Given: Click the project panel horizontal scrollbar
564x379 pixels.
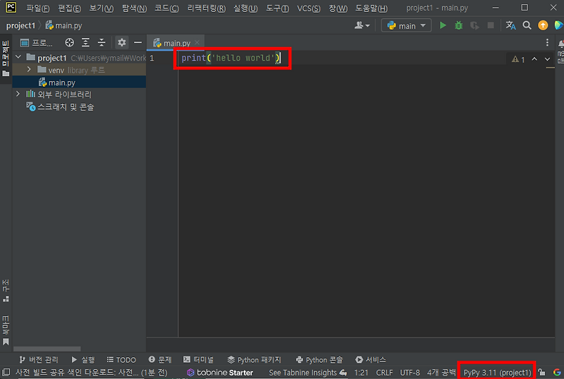Looking at the screenshot, I should (x=47, y=349).
